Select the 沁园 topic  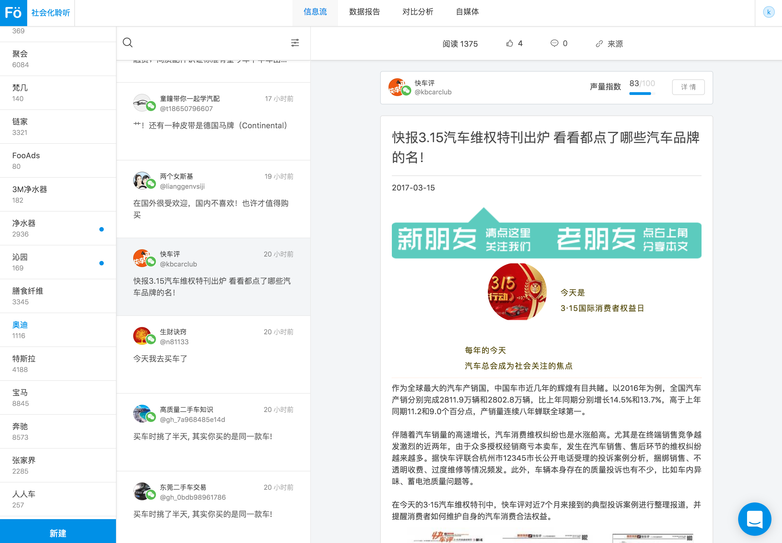pos(58,262)
